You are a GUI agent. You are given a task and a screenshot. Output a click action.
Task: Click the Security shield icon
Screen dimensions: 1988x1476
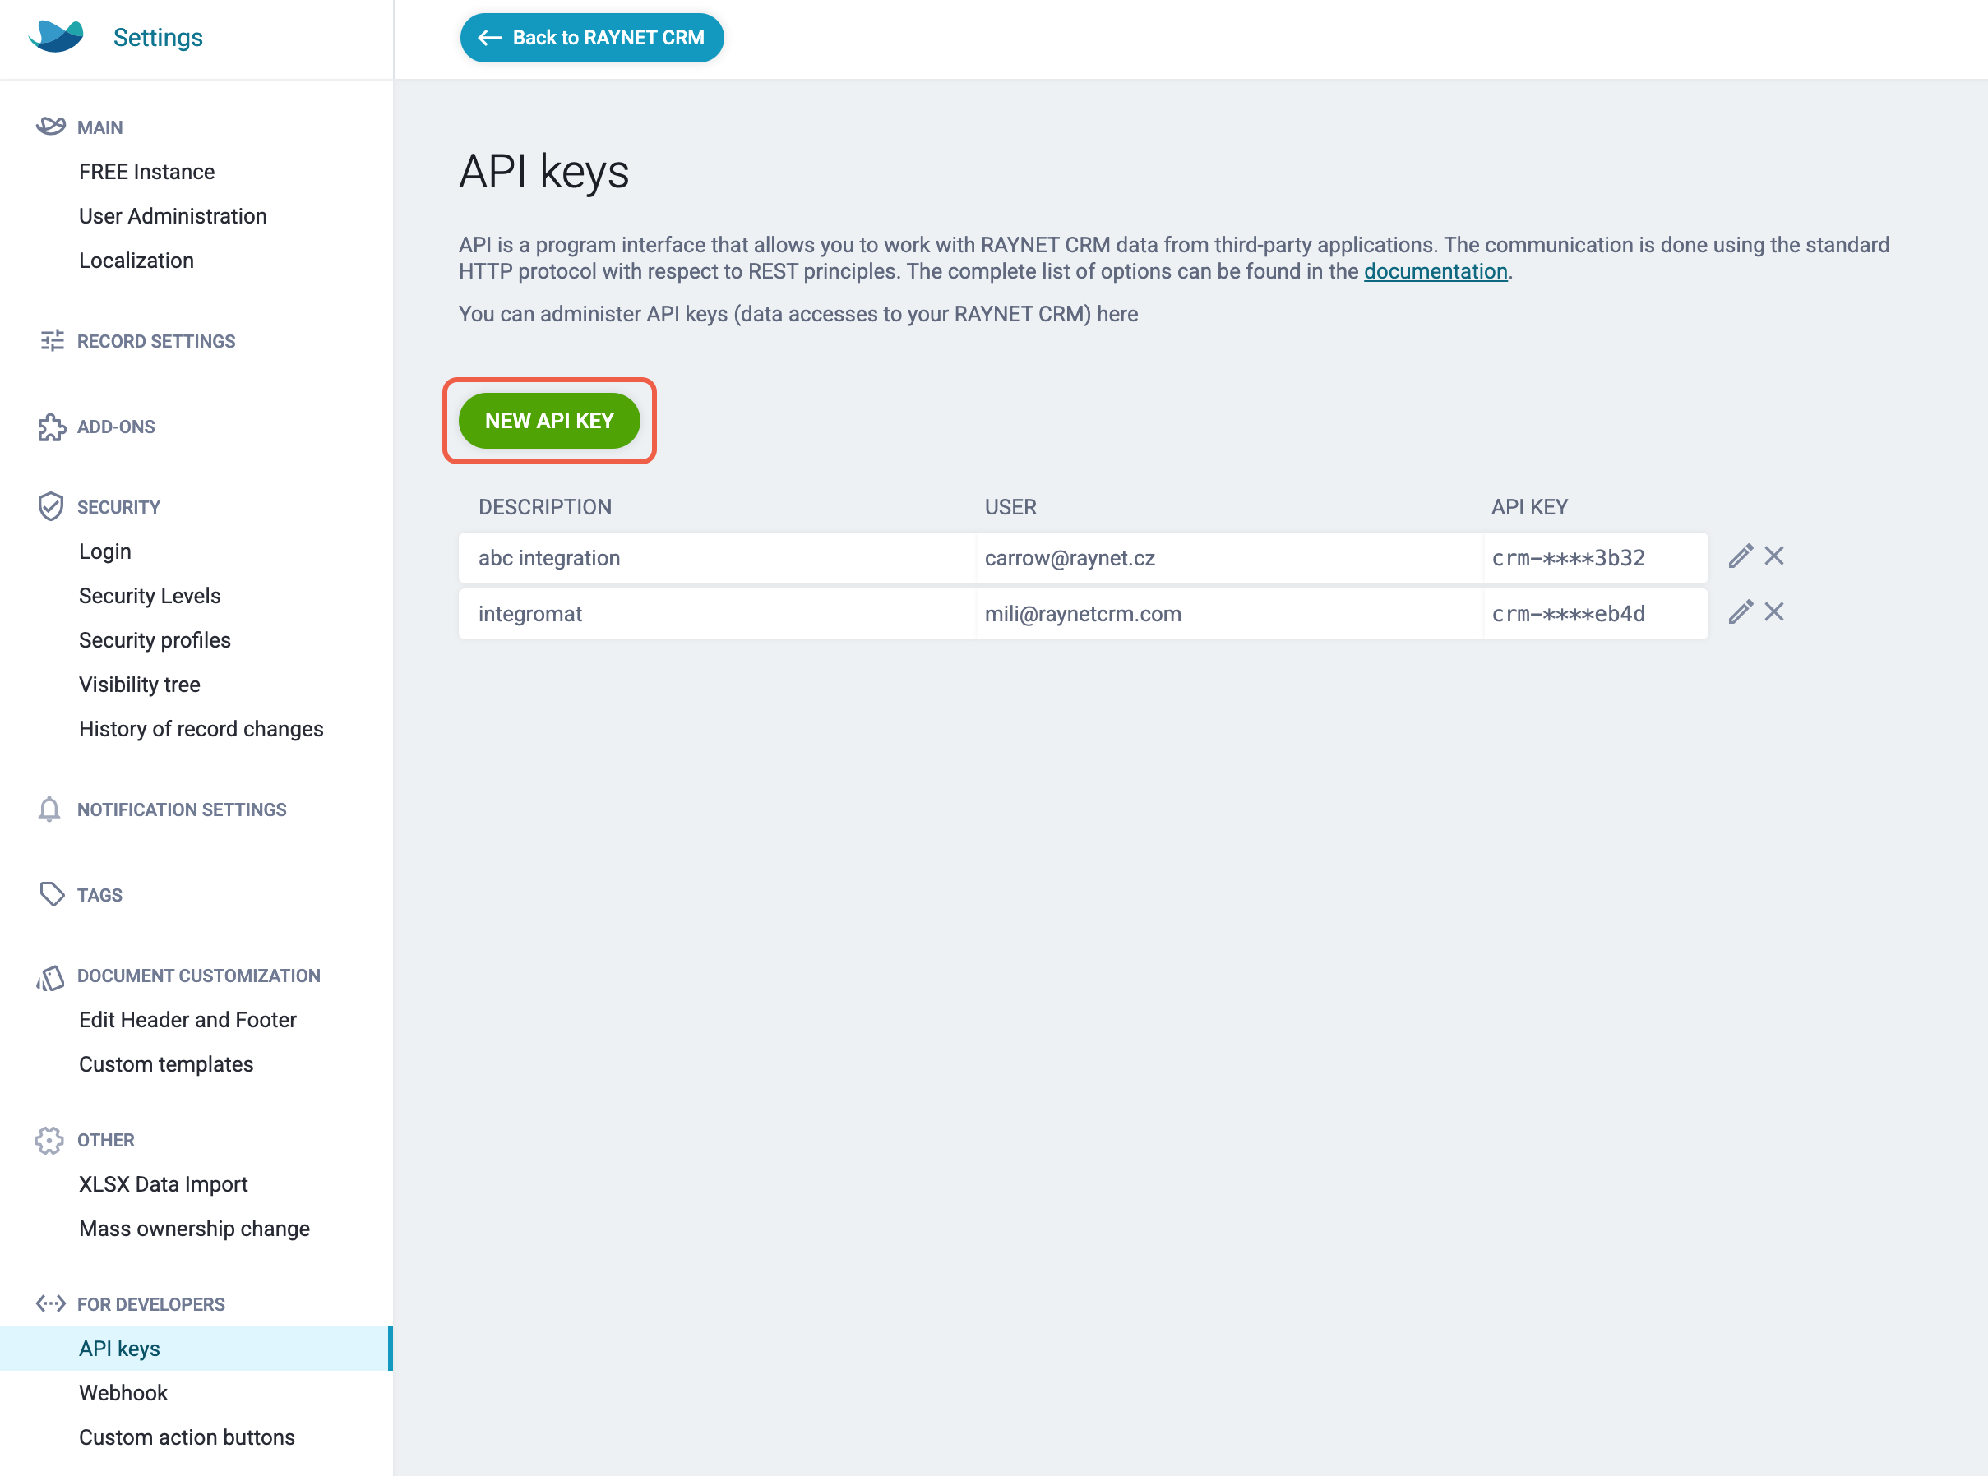pyautogui.click(x=51, y=506)
